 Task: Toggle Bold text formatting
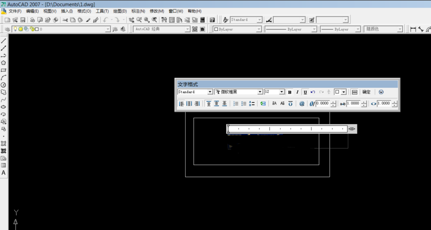point(290,92)
